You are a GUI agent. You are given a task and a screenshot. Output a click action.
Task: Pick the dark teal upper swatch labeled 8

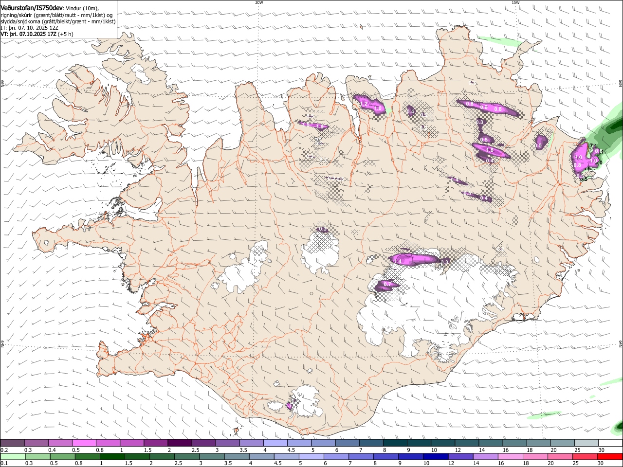click(395, 443)
